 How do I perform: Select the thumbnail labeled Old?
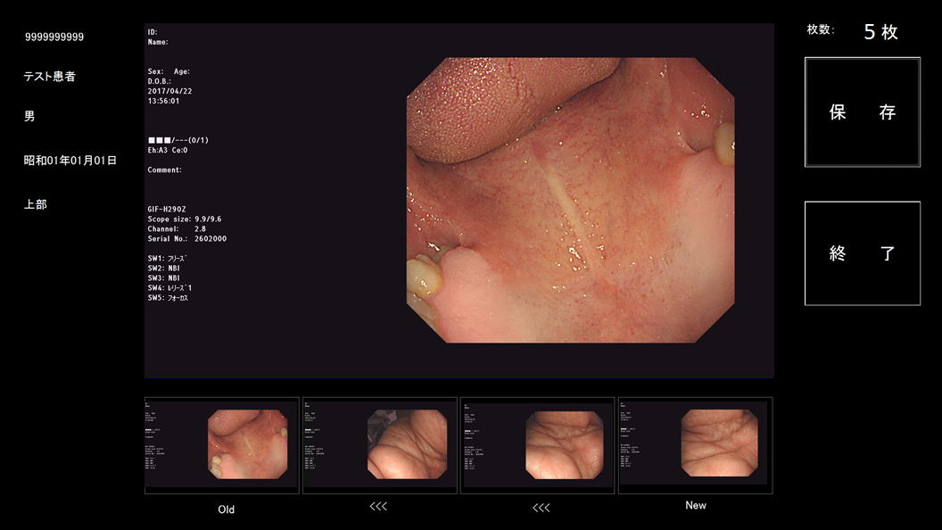222,445
